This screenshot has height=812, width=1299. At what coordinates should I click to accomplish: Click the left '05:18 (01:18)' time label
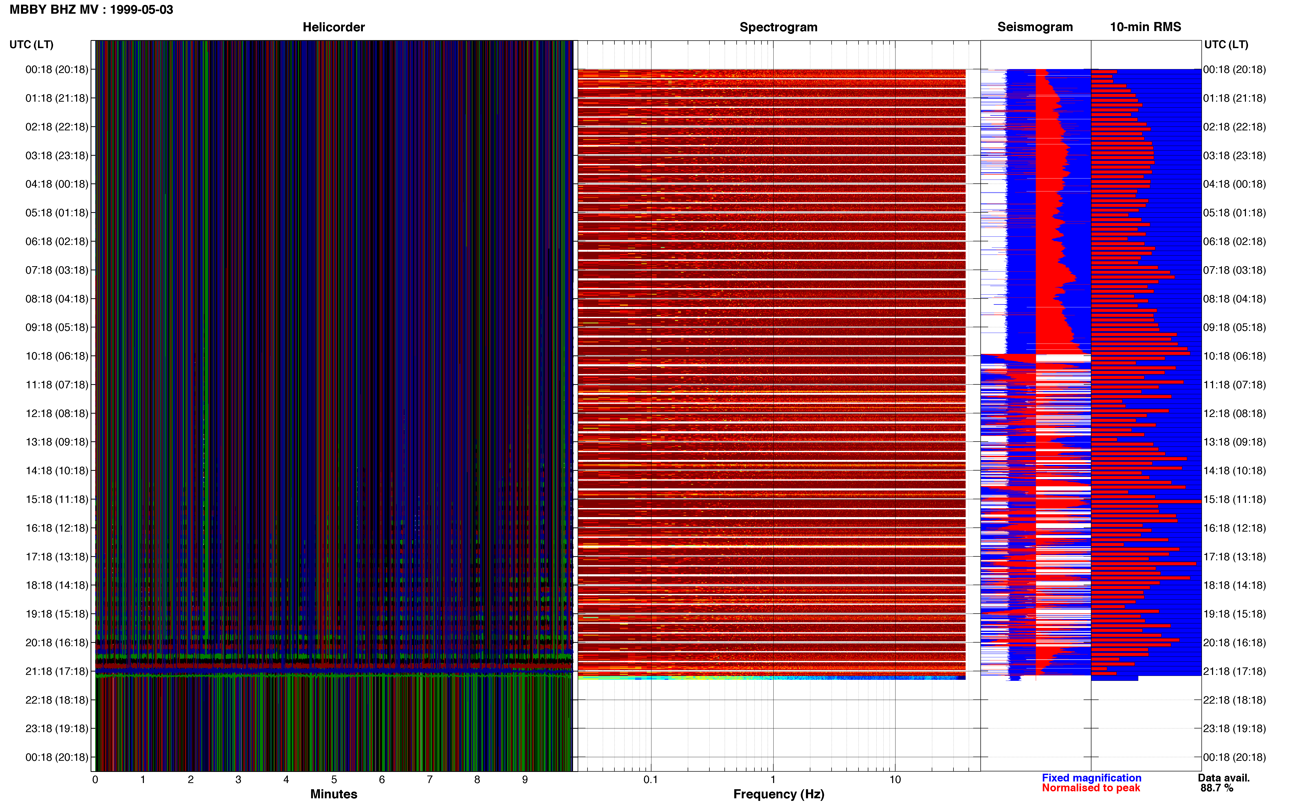tap(57, 213)
